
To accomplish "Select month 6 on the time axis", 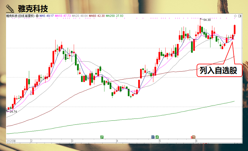I will pos(196,141).
